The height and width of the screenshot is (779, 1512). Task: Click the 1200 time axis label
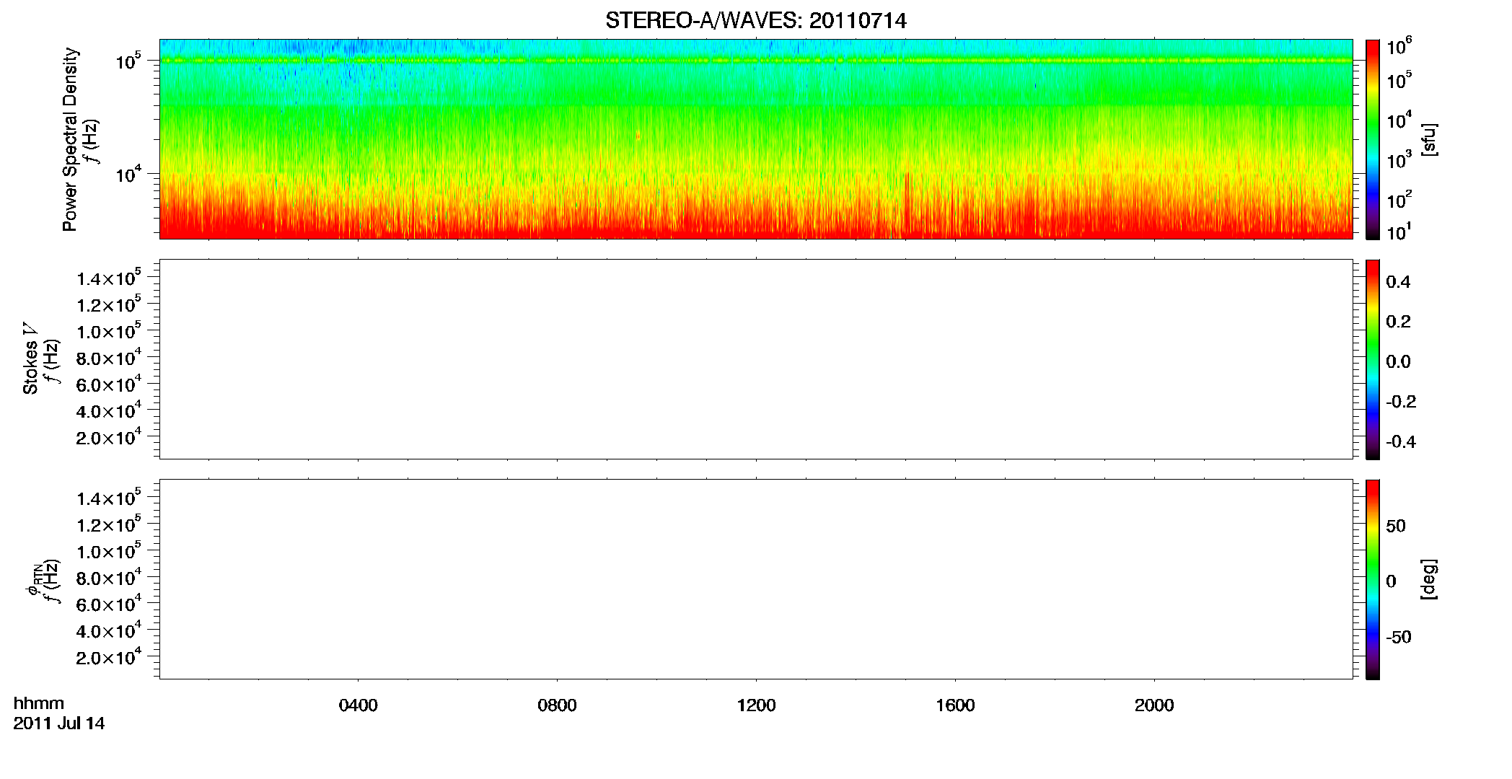point(756,705)
